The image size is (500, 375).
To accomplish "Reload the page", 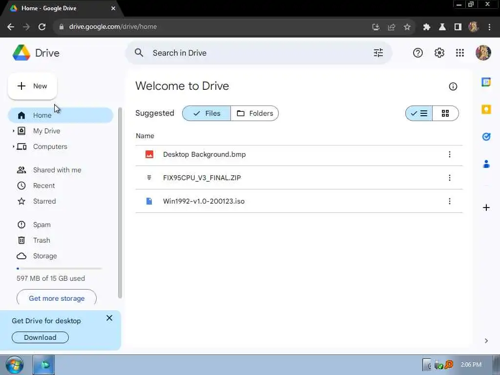I will pyautogui.click(x=42, y=27).
